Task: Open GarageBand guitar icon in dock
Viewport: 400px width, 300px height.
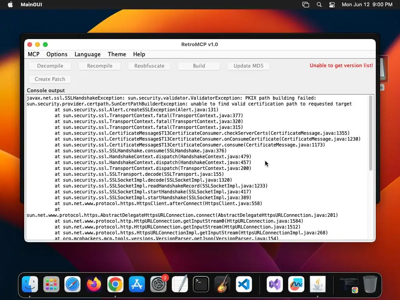Action: 222,284
